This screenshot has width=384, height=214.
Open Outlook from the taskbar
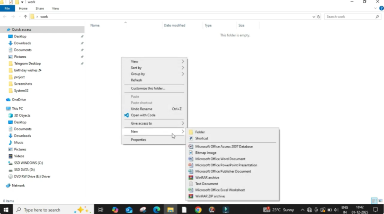click(x=129, y=210)
